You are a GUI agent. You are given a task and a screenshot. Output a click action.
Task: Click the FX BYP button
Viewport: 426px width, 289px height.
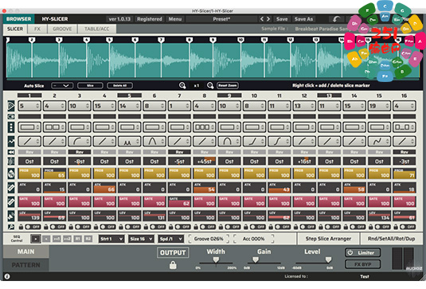coord(363,264)
